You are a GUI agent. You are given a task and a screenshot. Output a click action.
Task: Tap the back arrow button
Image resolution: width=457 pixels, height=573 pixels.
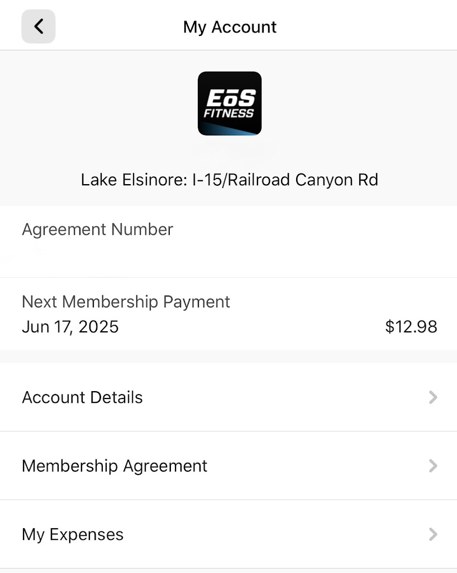click(39, 26)
